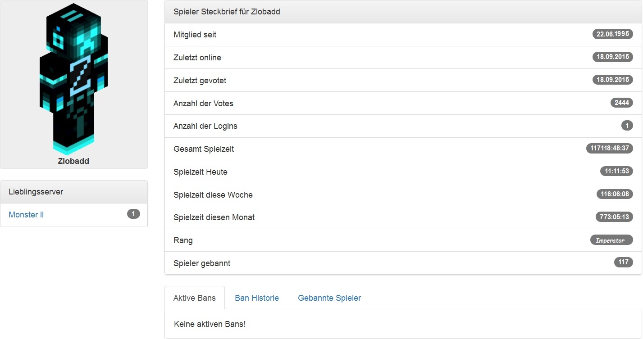Screen dimensions: 643x339
Task: Open the Monster II server link
Action: click(x=26, y=215)
